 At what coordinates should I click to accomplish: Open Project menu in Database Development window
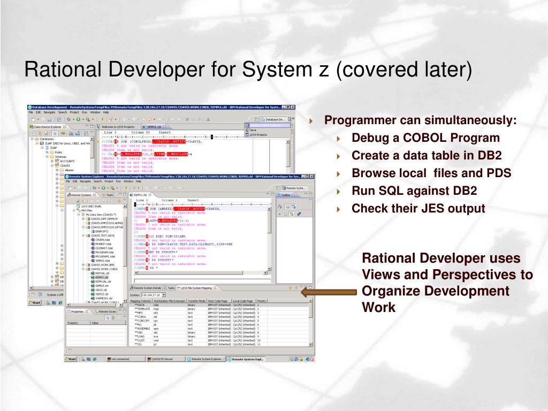point(74,112)
